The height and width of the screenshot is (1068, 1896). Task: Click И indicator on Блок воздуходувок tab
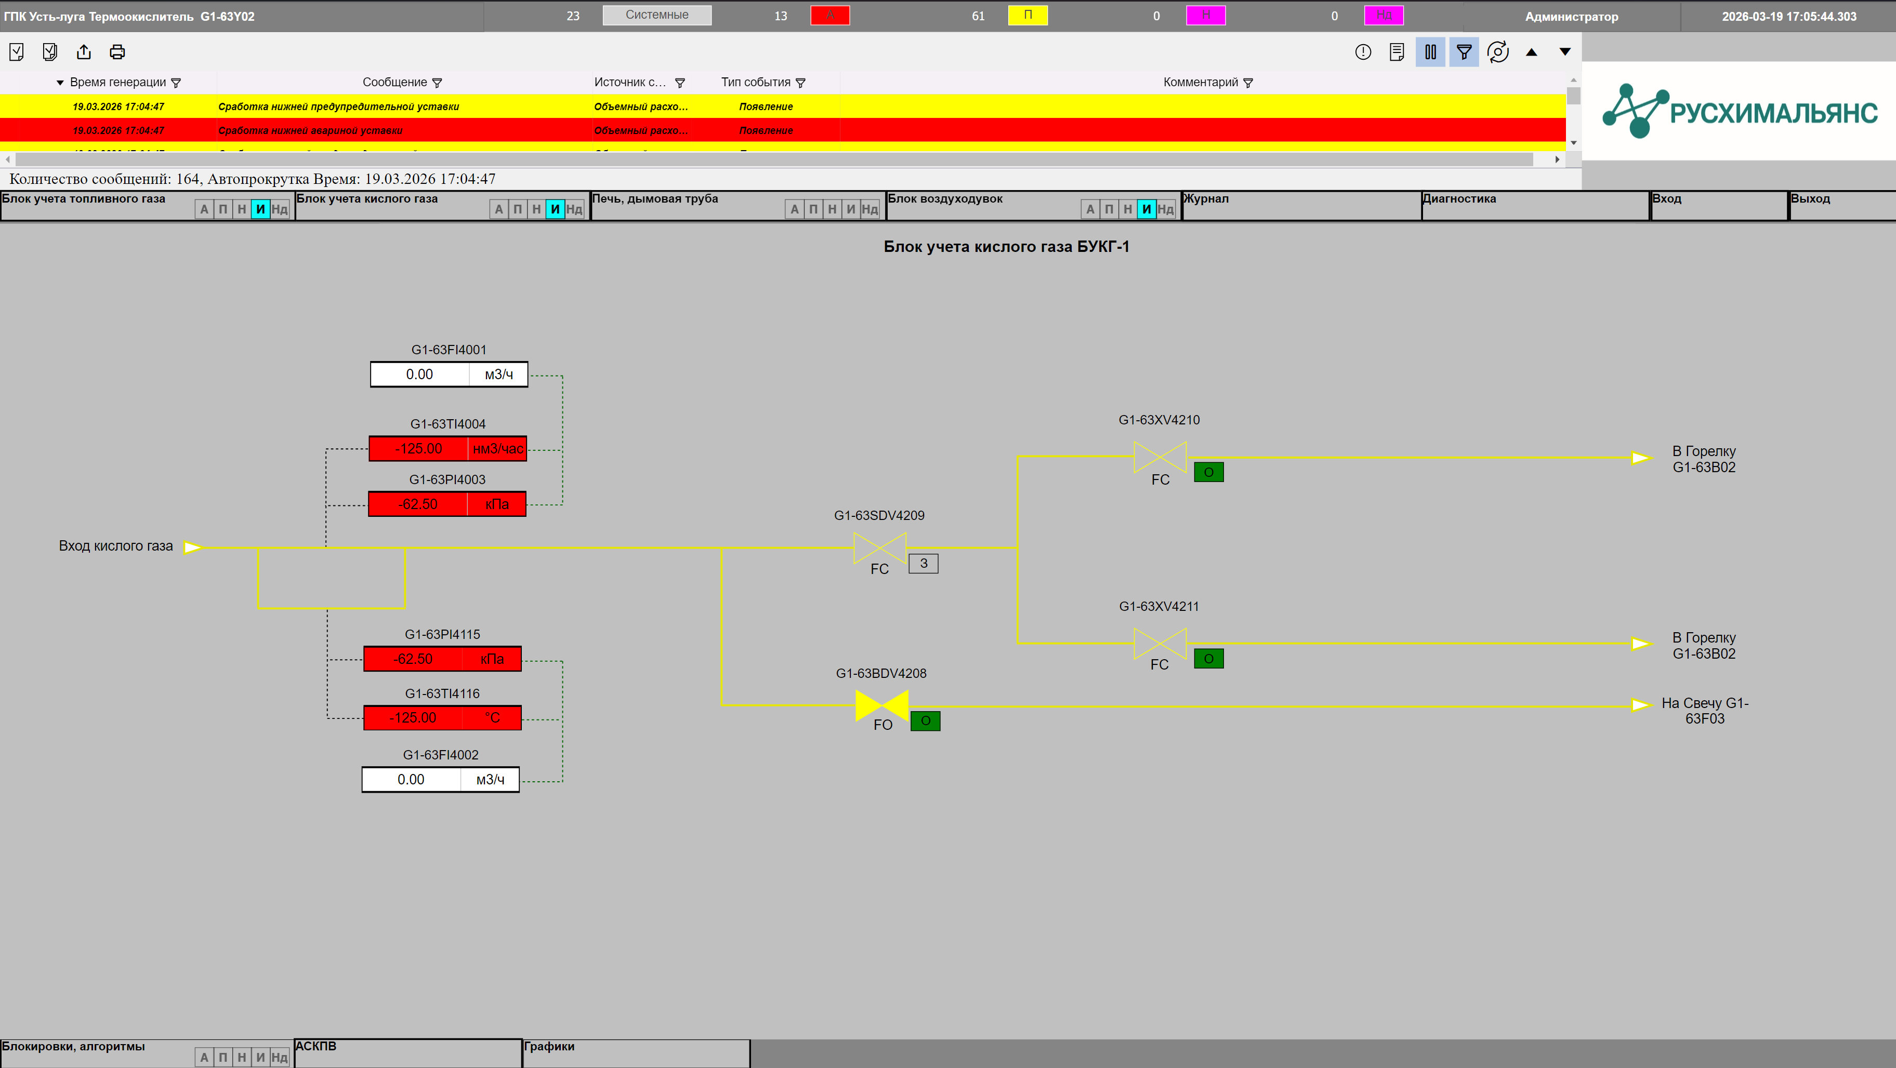(1146, 210)
